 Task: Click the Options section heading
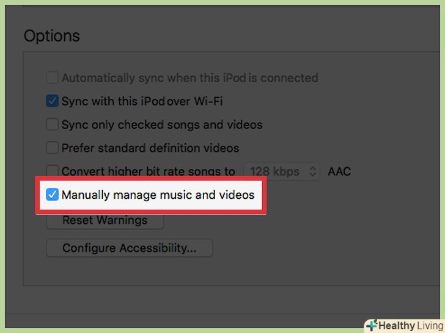(52, 36)
